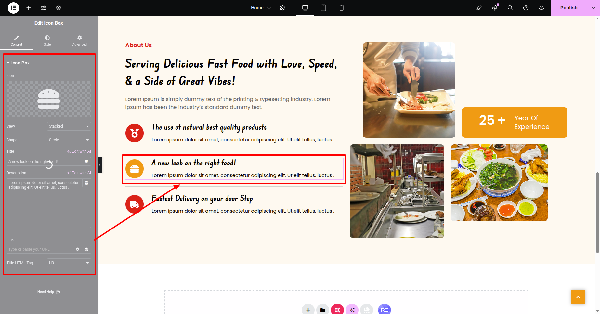The image size is (600, 314).
Task: Open Title HTML Tag dropdown showing H3
Action: (x=69, y=263)
